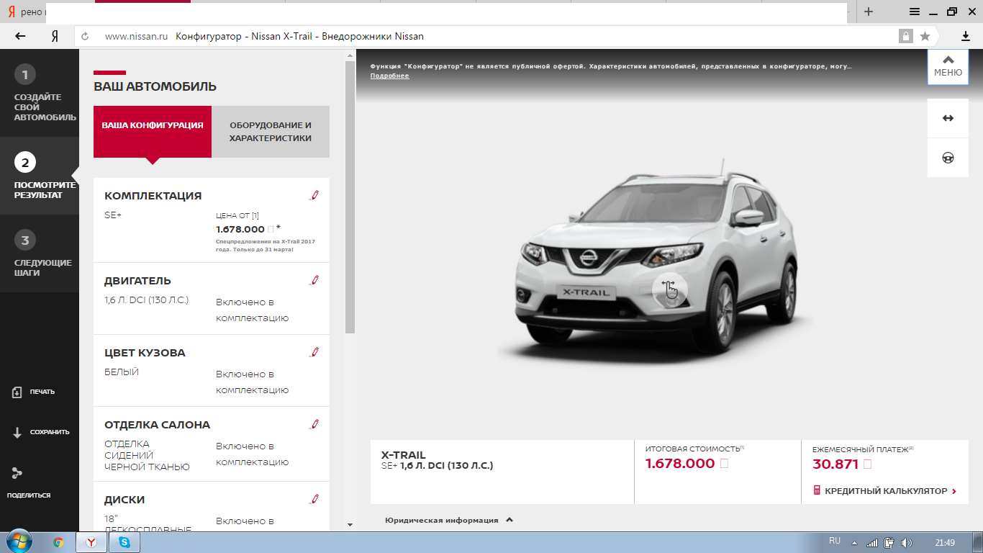Edit Цвет кузова with its pencil icon
This screenshot has height=553, width=983.
point(314,352)
